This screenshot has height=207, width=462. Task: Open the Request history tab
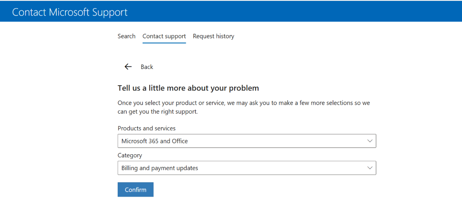[x=213, y=36]
